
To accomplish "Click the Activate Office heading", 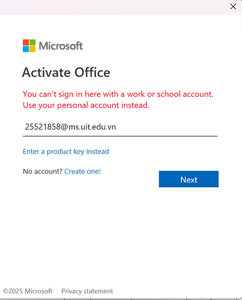I will pyautogui.click(x=66, y=73).
